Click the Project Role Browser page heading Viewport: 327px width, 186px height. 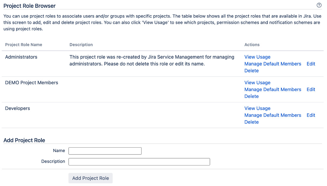coord(29,5)
